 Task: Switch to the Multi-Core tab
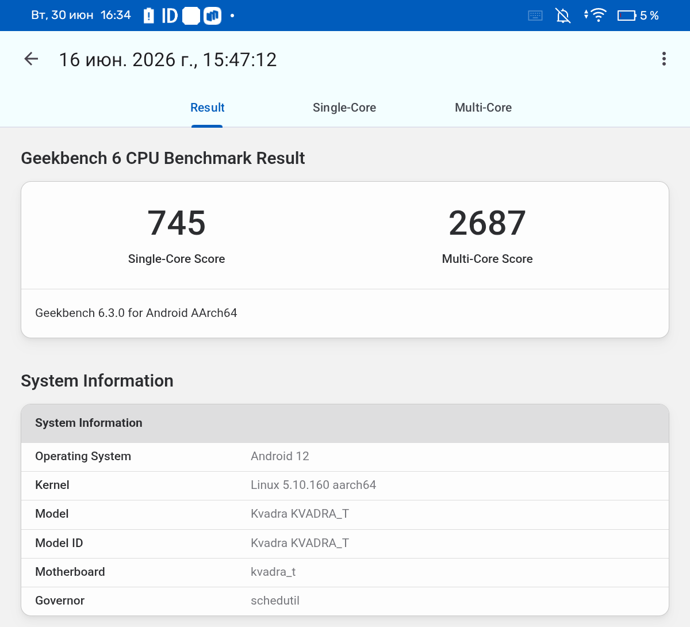pyautogui.click(x=483, y=108)
